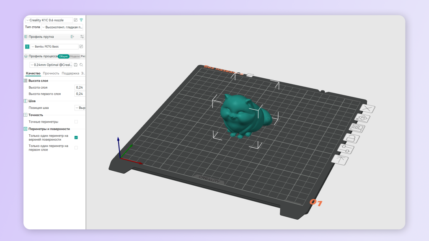Switch process profile to Общие mode
Image resolution: width=429 pixels, height=241 pixels.
coord(64,56)
